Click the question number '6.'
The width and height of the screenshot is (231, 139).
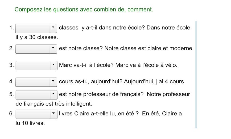click(11, 114)
